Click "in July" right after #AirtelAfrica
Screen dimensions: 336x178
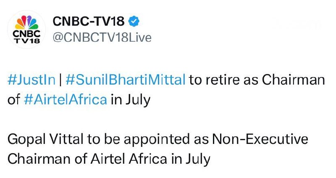pos(131,101)
